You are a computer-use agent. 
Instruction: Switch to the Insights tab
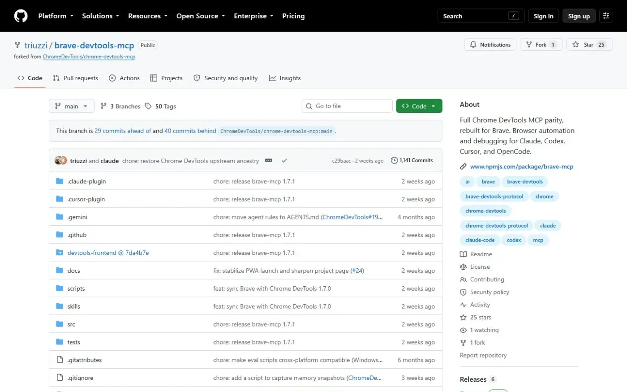[x=285, y=78]
